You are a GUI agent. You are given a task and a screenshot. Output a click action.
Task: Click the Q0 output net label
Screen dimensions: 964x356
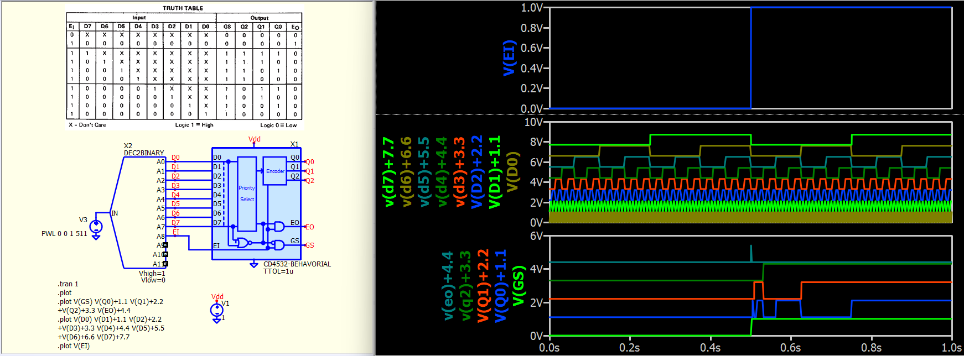tap(309, 162)
